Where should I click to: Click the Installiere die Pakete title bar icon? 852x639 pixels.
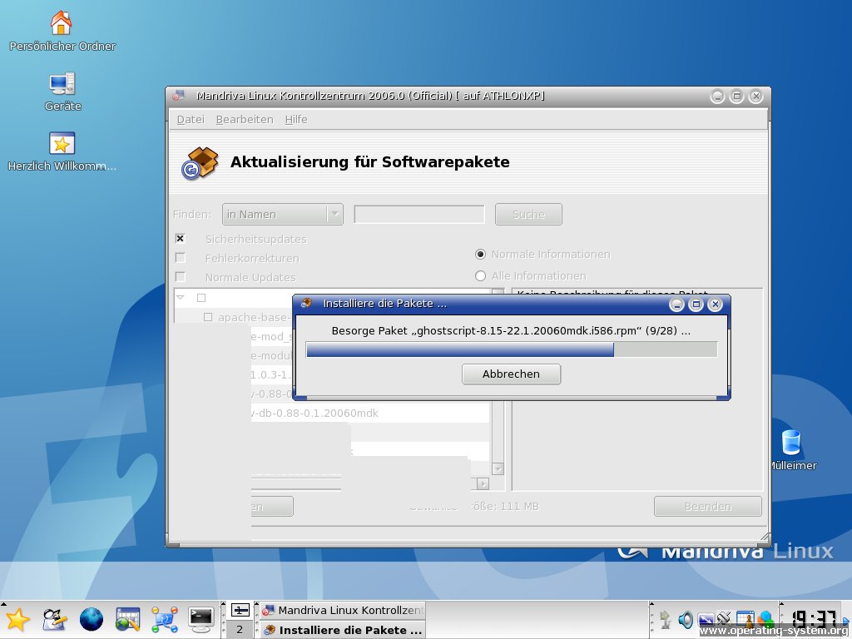pos(306,303)
